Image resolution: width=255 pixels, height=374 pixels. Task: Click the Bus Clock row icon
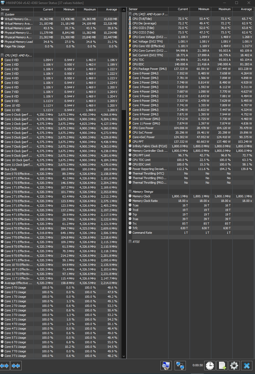[2, 169]
